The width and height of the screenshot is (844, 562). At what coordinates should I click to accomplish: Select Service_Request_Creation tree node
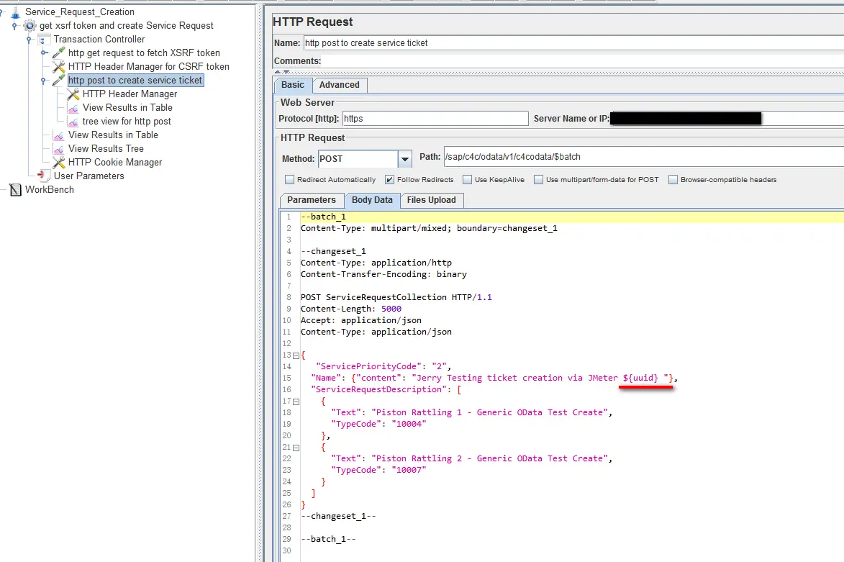tap(80, 12)
